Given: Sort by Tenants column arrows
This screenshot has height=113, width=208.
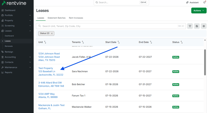Looking at the screenshot, I should coord(83,42).
